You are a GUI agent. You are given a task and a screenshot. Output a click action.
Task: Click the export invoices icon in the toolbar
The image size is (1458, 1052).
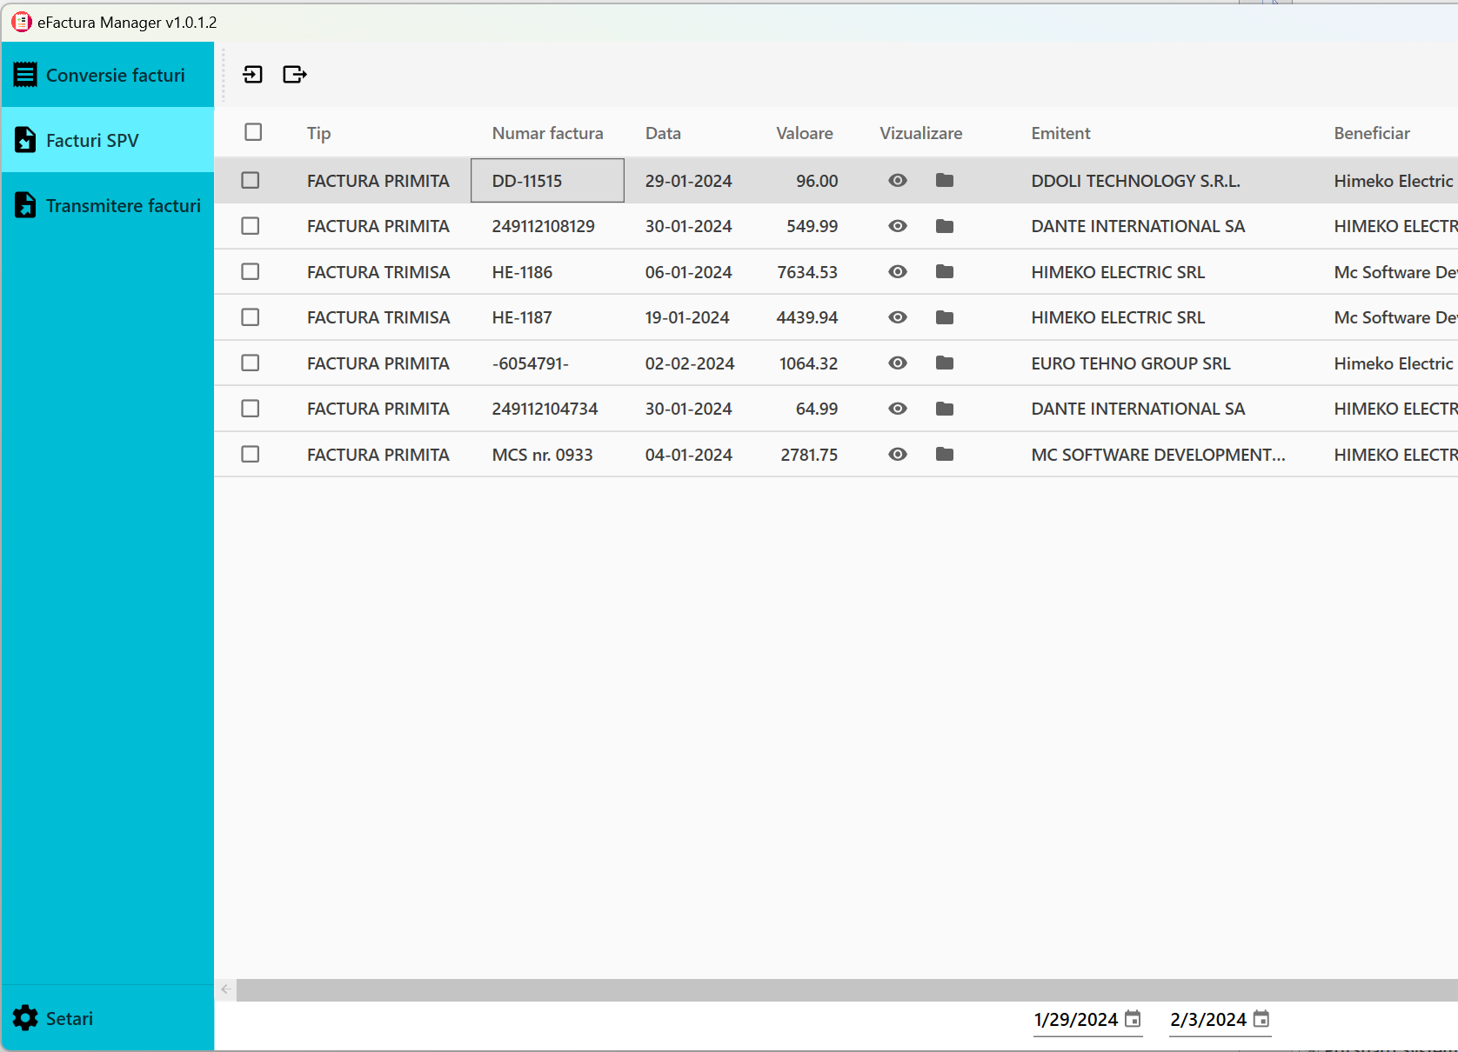tap(295, 75)
